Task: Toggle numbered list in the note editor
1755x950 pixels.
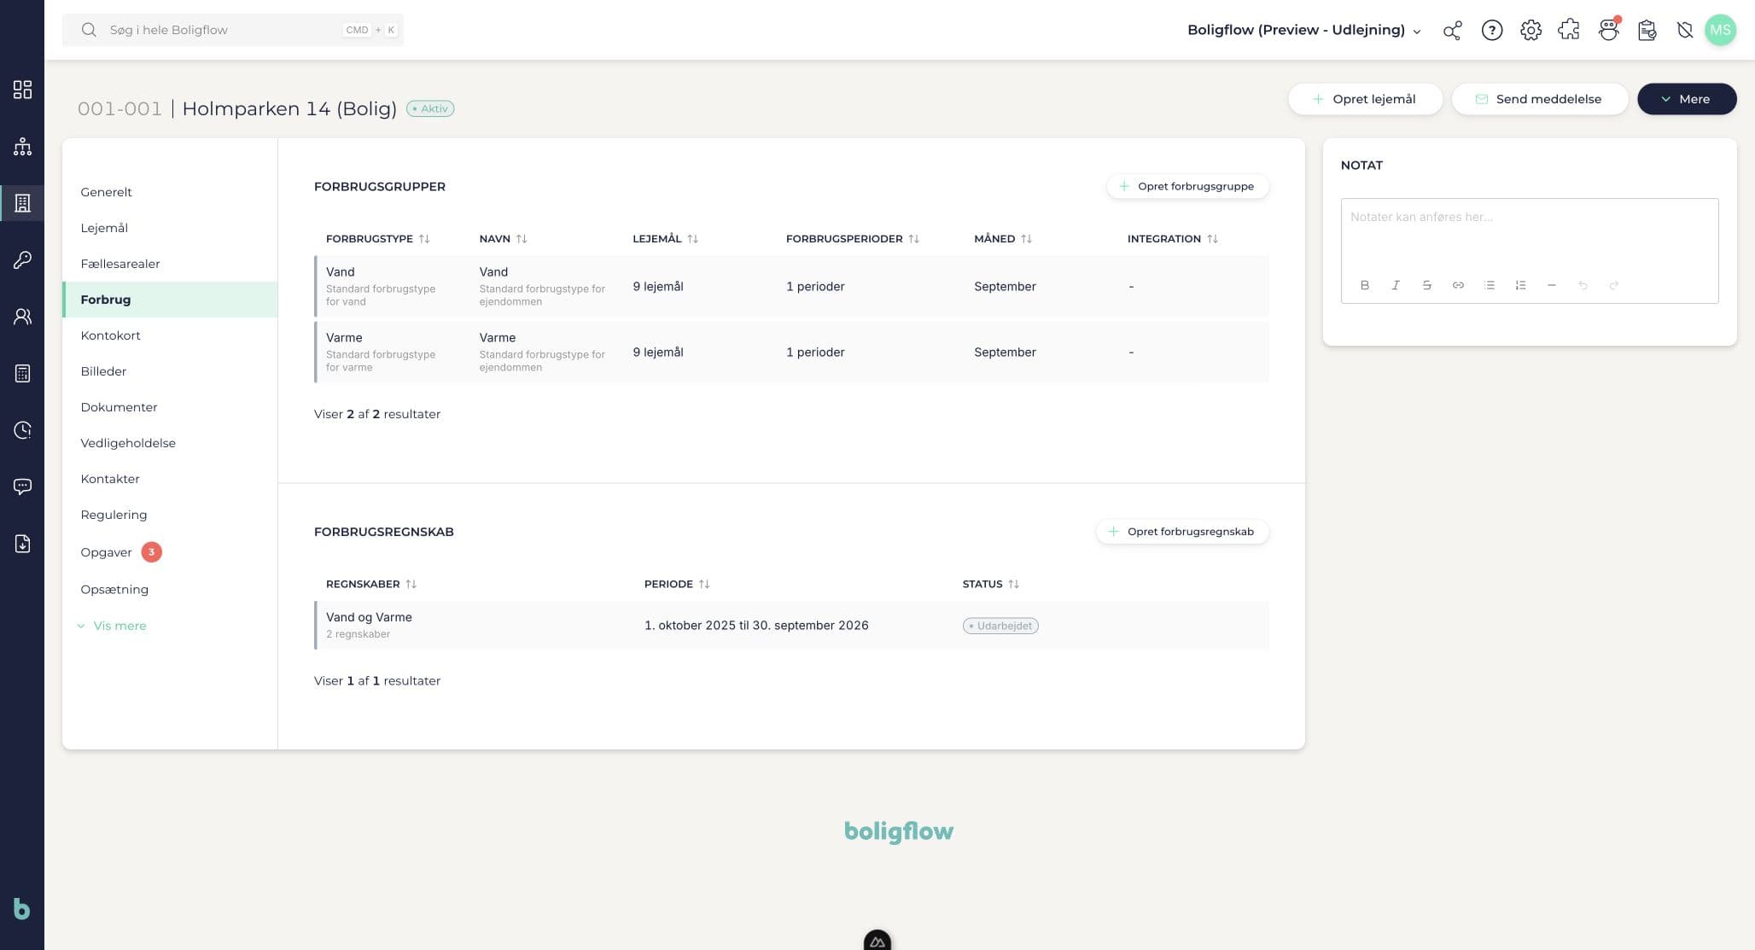Action: point(1520,285)
